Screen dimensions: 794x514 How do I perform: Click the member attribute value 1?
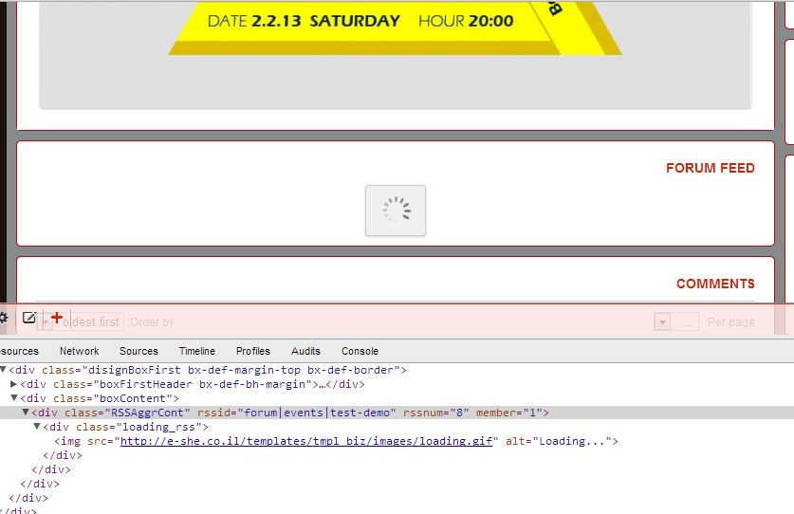pyautogui.click(x=532, y=413)
